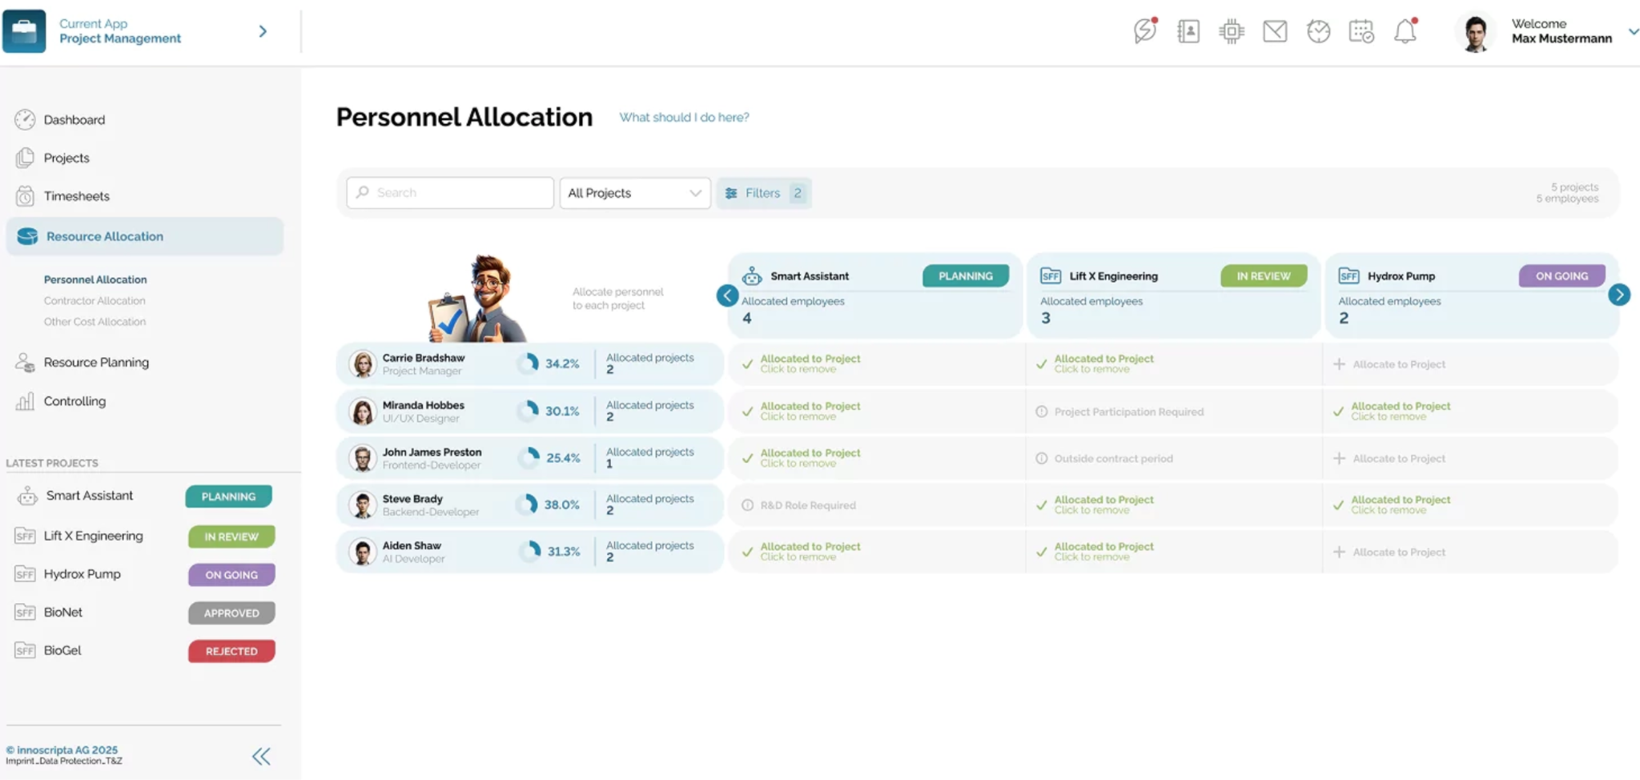The image size is (1640, 780).
Task: Collapse sidebar with double chevron icon
Action: pos(261,756)
